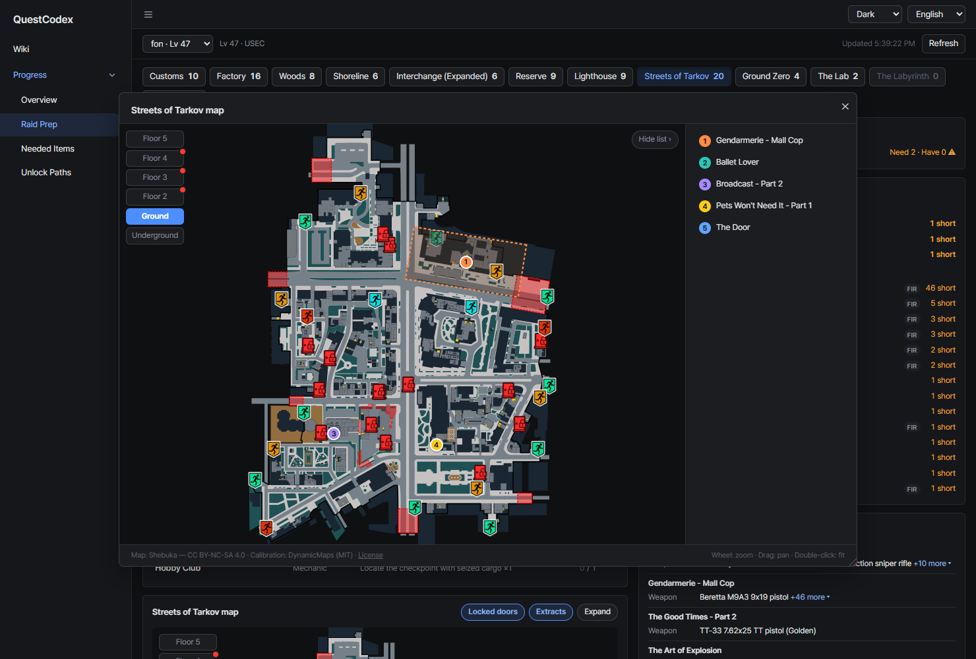The width and height of the screenshot is (976, 659).
Task: Click the dimmed green extract marker inside the dashed zone
Action: pyautogui.click(x=436, y=237)
